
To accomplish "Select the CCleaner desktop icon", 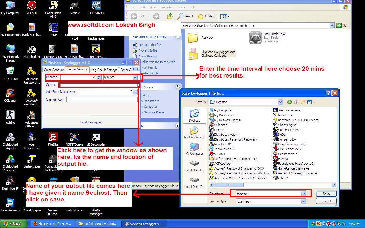I will (x=10, y=95).
